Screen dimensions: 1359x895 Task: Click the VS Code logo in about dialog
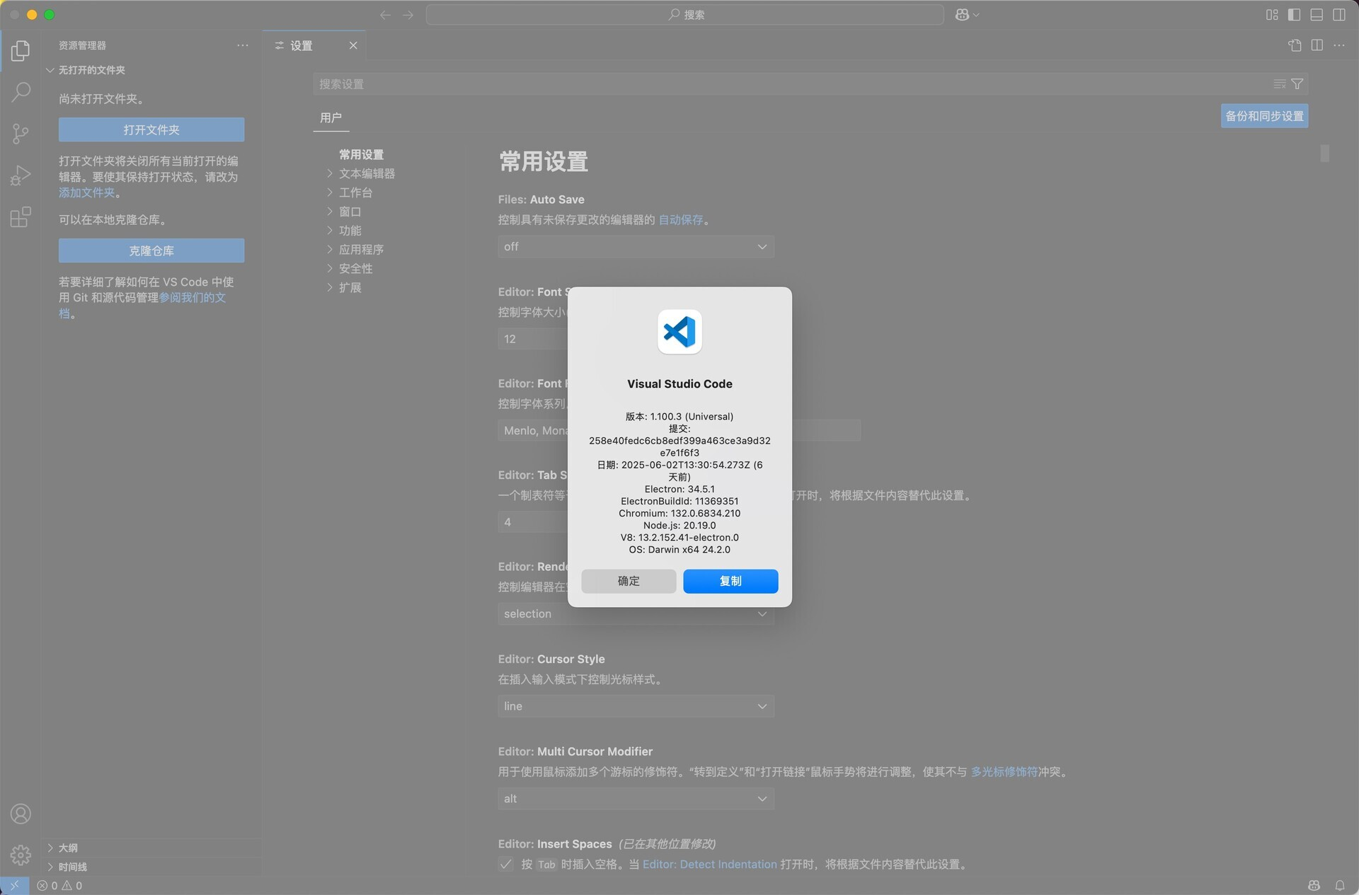(x=679, y=331)
